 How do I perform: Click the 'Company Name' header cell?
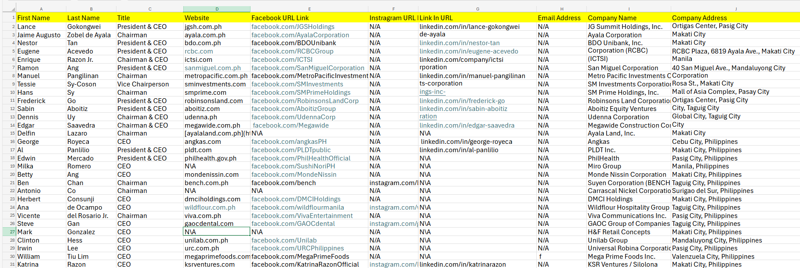tap(629, 18)
